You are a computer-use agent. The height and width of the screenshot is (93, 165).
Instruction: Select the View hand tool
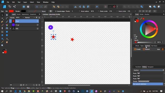7,42
